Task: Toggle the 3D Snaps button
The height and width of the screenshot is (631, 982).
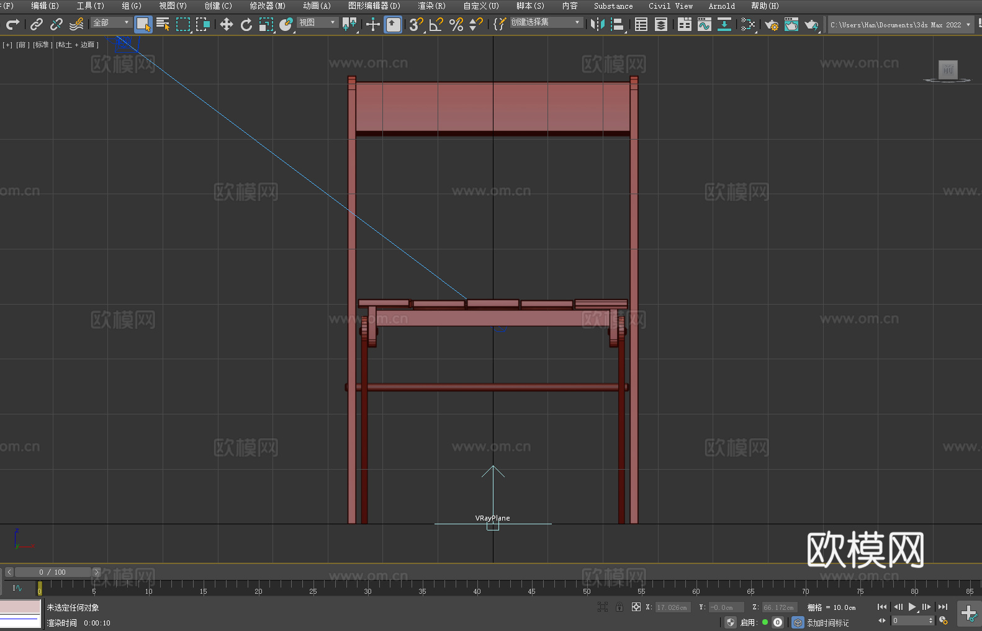Action: click(x=417, y=24)
